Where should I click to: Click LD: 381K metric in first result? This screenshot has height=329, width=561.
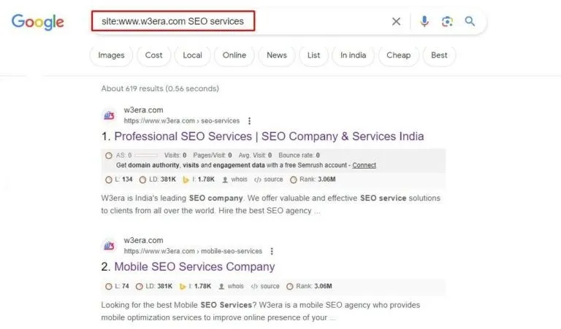pos(158,179)
